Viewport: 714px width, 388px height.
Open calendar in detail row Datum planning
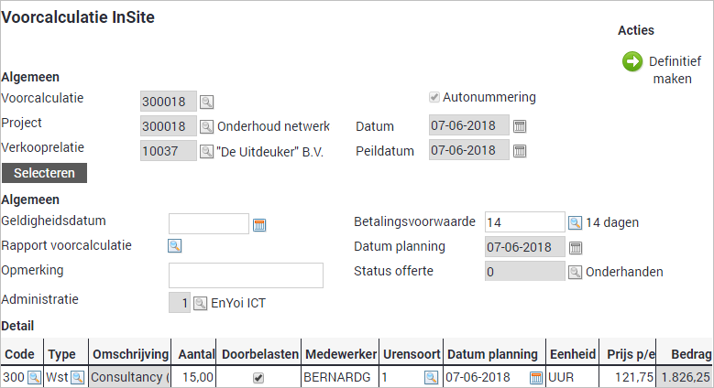pos(536,377)
